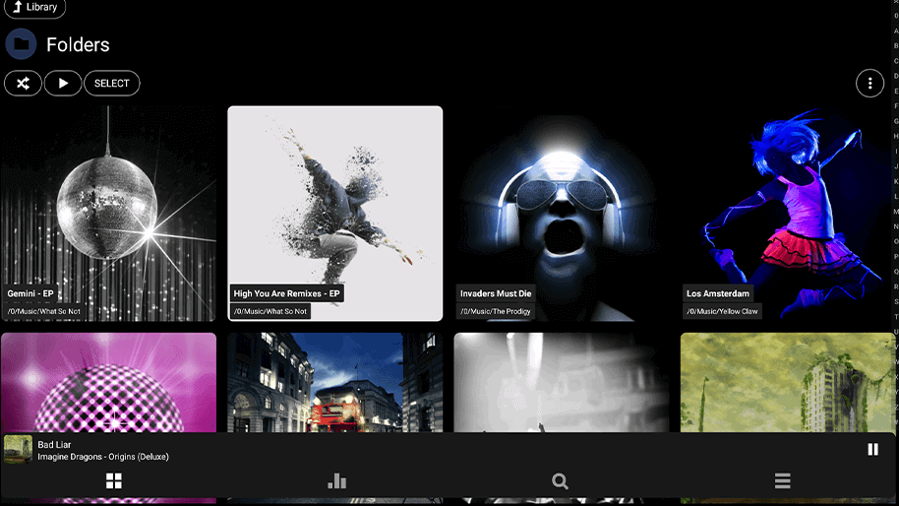Screen dimensions: 899x506
Task: Click the now playing album art thumbnail
Action: coord(18,449)
